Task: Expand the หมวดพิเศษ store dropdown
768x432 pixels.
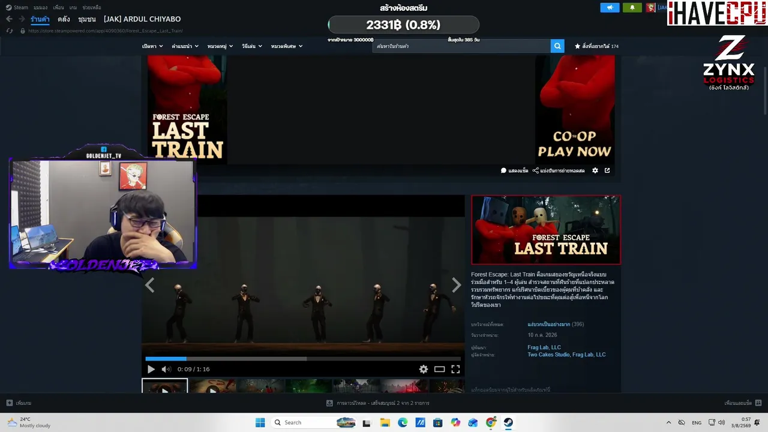Action: (287, 46)
